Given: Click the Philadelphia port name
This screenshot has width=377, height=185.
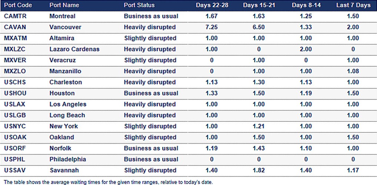Looking at the screenshot, I should [x=68, y=159].
